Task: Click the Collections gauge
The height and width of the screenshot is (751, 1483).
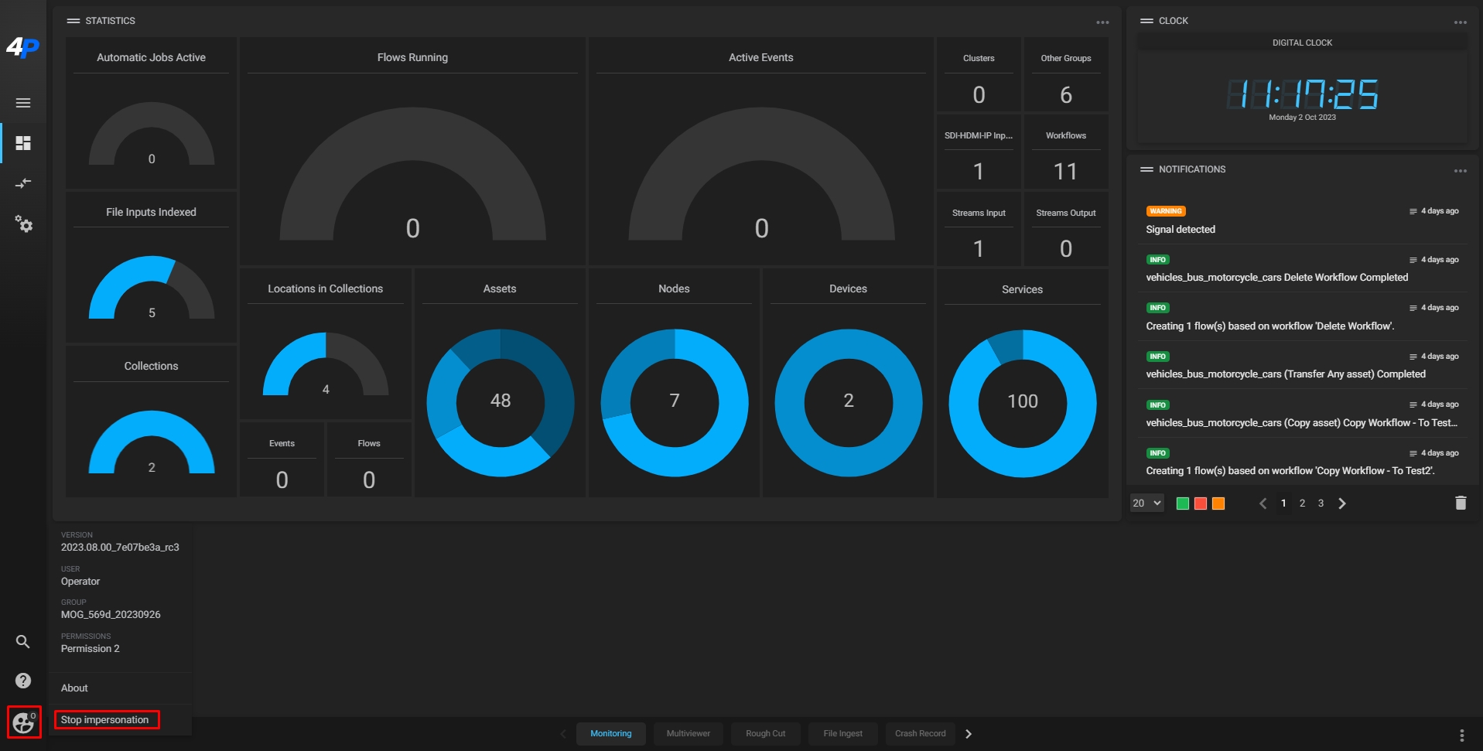Action: (152, 442)
